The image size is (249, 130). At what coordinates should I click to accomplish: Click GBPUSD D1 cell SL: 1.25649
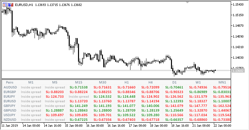(x=174, y=111)
